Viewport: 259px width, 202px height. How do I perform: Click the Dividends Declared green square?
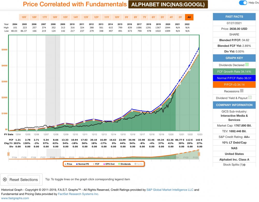click(x=247, y=65)
